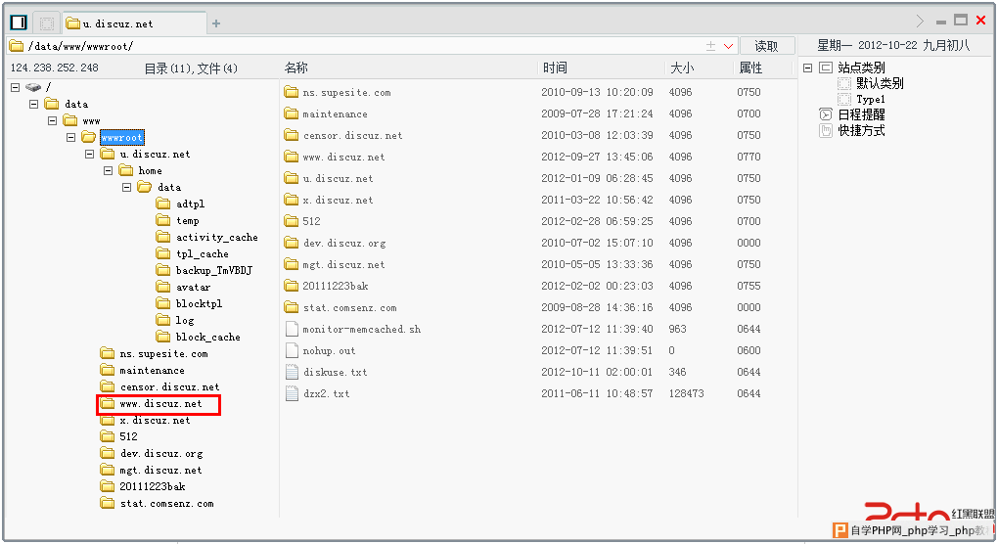998x544 pixels.
Task: Click the right chevron arrow near window controls
Action: pyautogui.click(x=920, y=21)
